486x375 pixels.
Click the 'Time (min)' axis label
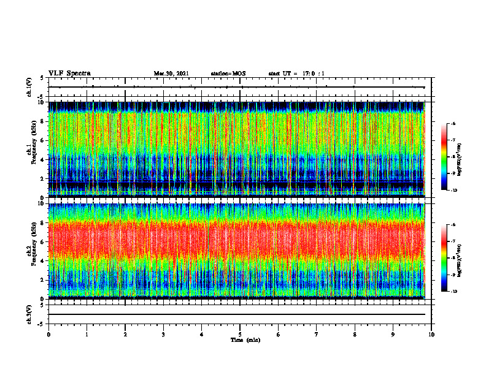pos(245,340)
